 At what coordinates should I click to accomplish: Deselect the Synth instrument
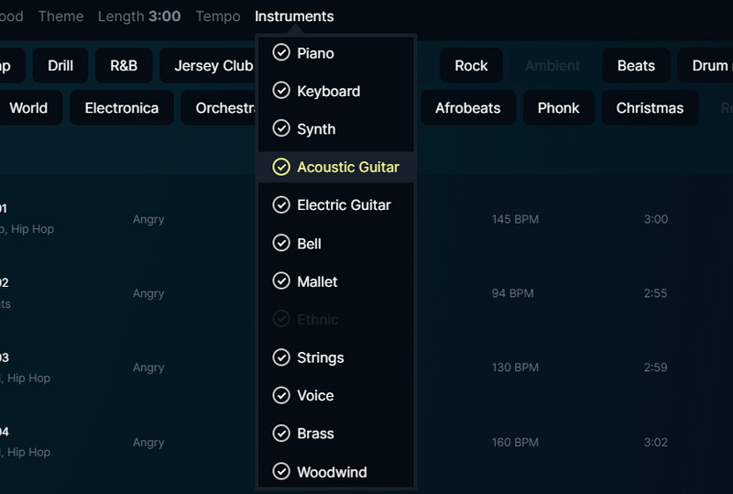pos(281,129)
